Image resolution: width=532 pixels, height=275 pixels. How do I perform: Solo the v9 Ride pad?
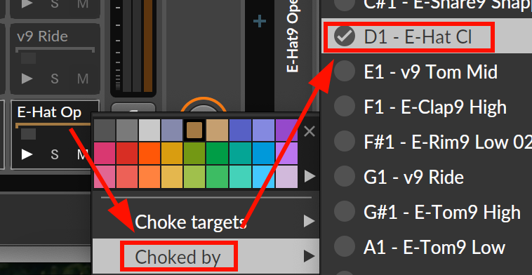point(54,79)
